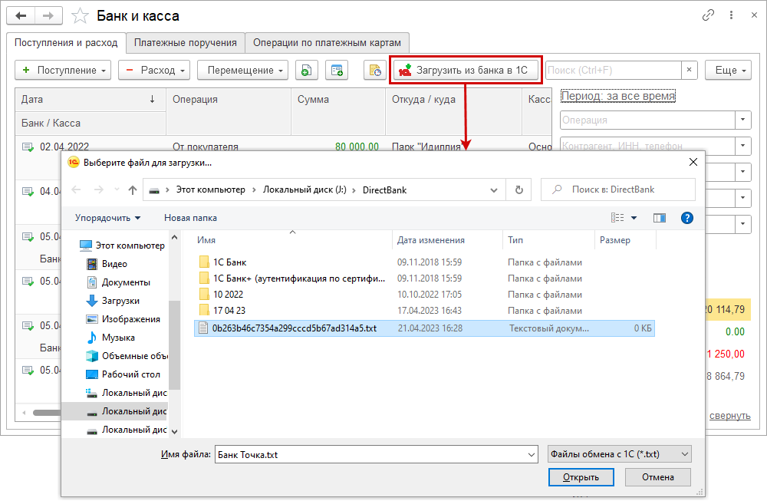Image resolution: width=767 pixels, height=501 pixels.
Task: Toggle the preview pane icon
Action: (x=659, y=218)
